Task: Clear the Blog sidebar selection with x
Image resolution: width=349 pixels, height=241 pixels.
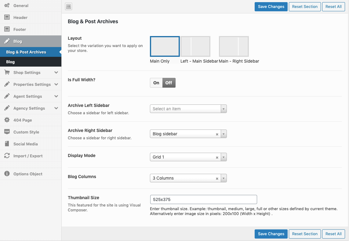Action: click(x=217, y=134)
